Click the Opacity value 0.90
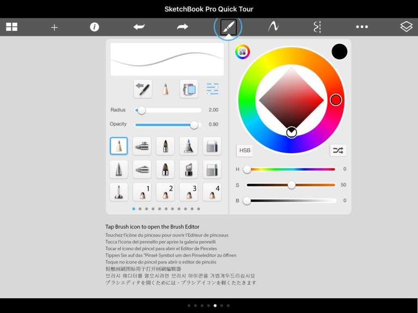 [x=213, y=124]
